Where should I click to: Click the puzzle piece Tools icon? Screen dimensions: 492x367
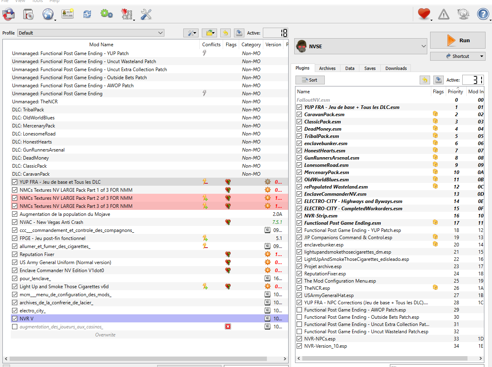127,15
